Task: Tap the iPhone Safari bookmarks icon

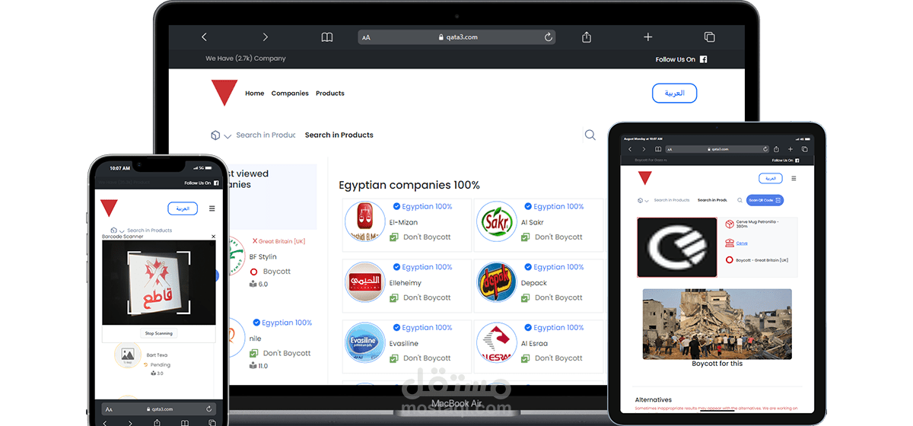Action: coord(184,422)
